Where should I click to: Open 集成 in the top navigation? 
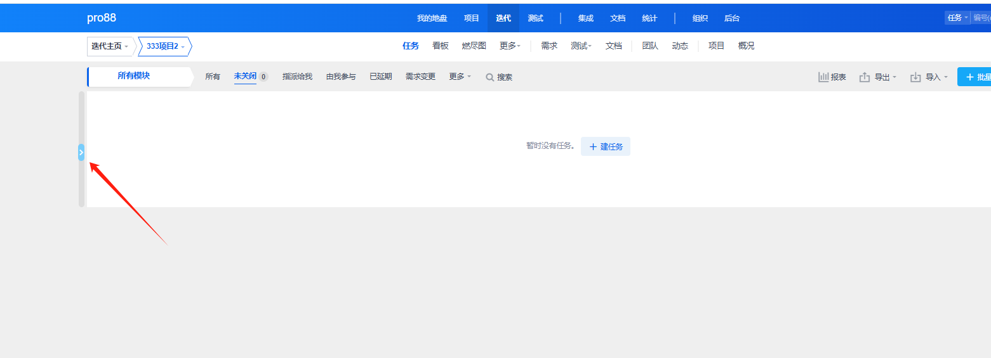pos(586,18)
